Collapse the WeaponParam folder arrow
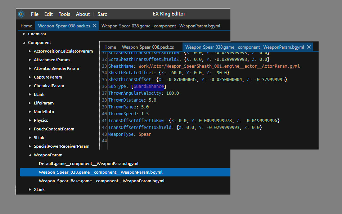 click(30, 155)
